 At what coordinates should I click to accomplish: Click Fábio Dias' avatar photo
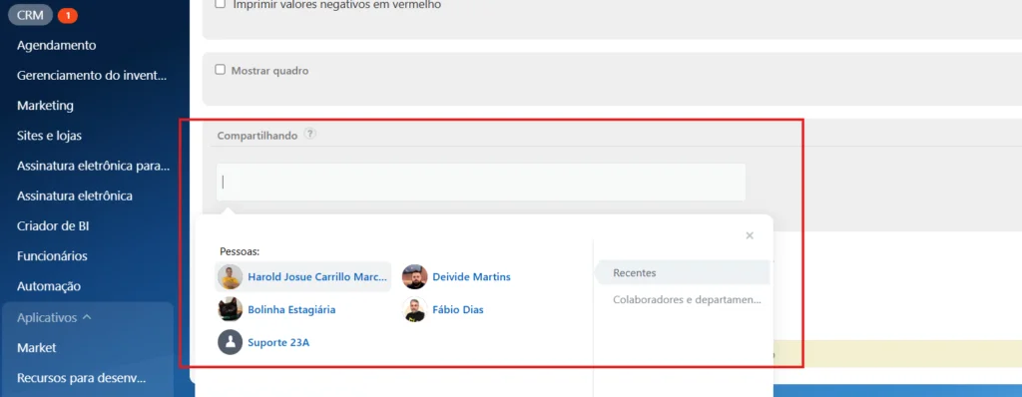414,309
